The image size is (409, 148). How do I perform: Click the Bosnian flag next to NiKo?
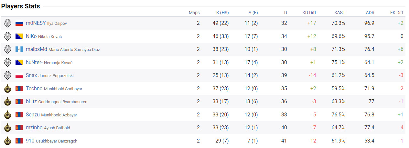pos(19,36)
